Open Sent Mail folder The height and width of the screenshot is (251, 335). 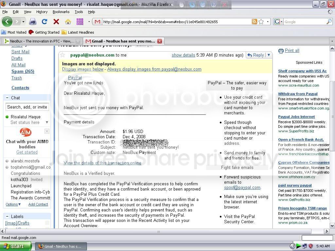pyautogui.click(x=20, y=52)
